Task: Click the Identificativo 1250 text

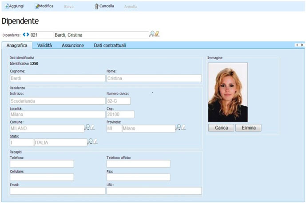Action: coord(24,64)
